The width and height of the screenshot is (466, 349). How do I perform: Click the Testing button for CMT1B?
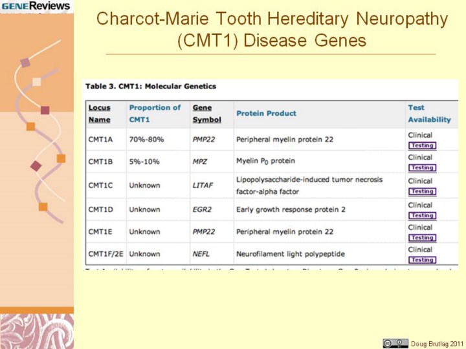pos(422,168)
